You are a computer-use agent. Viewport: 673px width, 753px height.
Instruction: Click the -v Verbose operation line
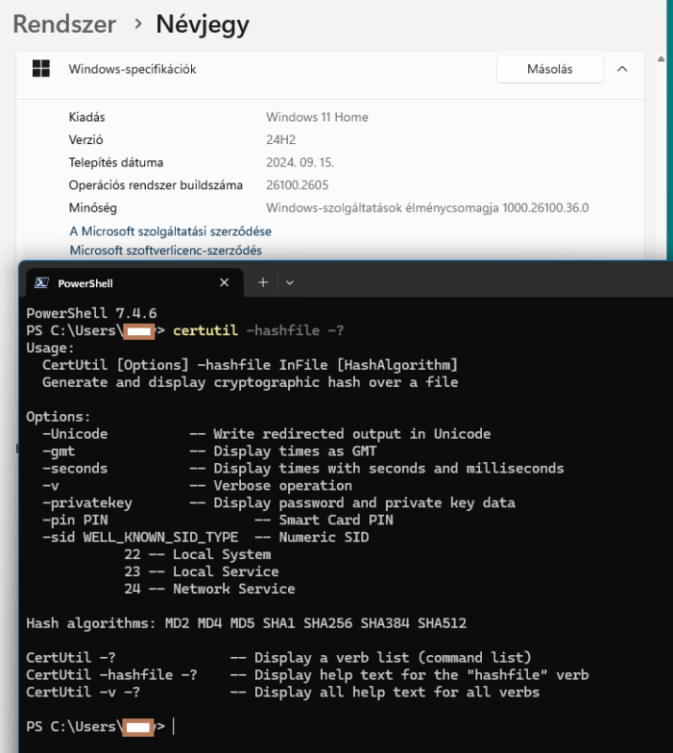point(197,486)
